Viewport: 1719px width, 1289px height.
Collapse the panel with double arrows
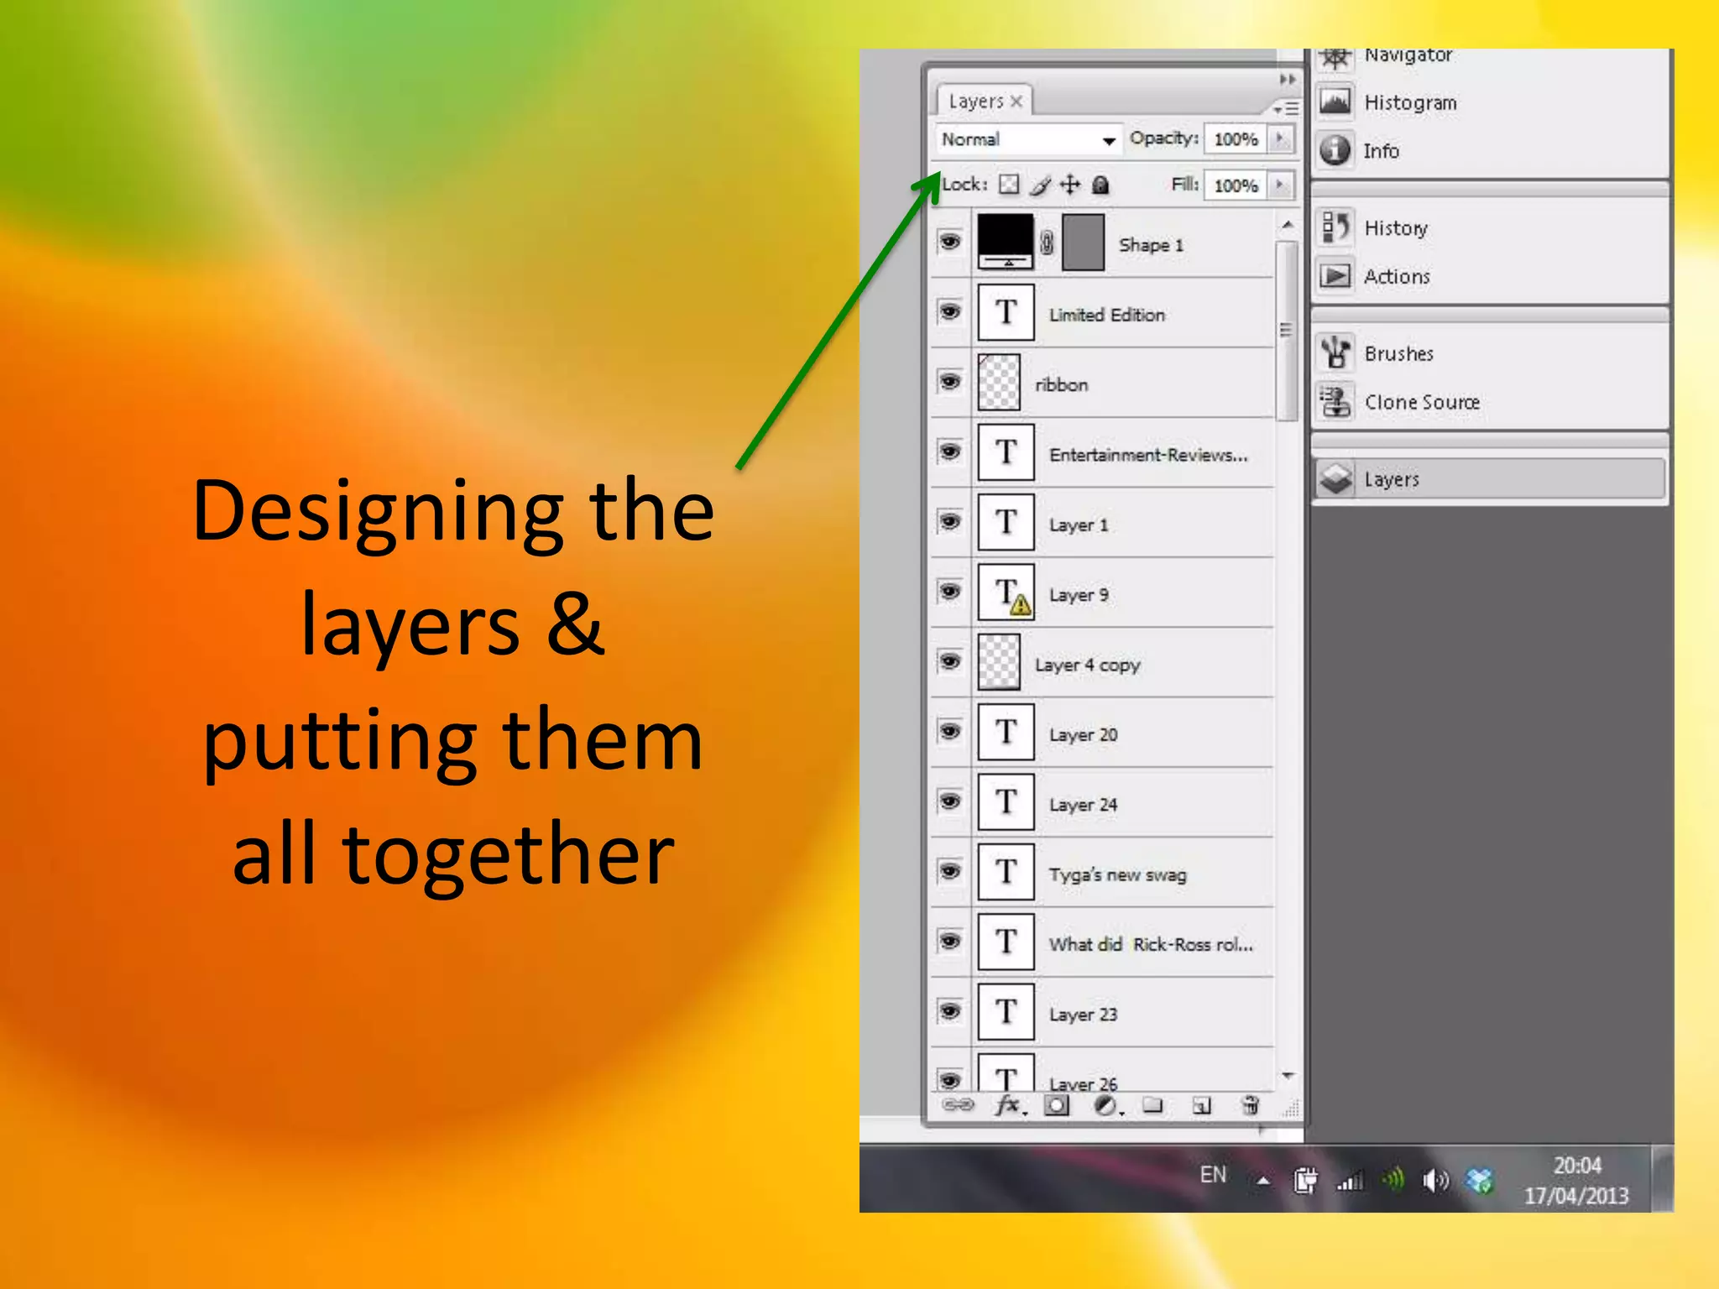pyautogui.click(x=1288, y=80)
